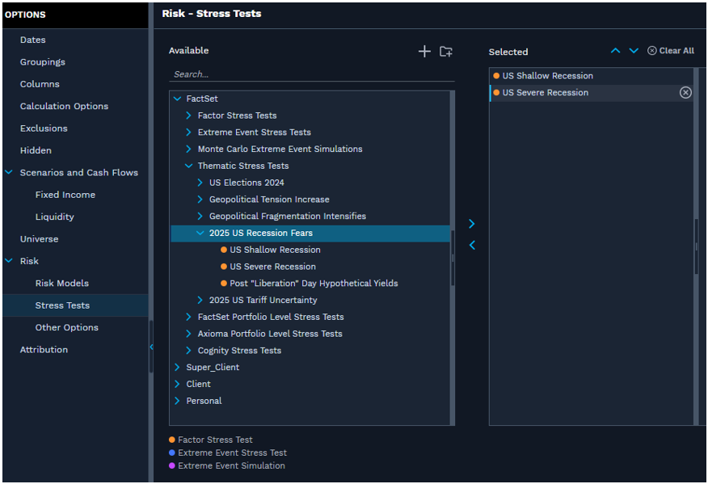The image size is (708, 484).
Task: Collapse 2025 US Recession Fears chevron
Action: 200,233
